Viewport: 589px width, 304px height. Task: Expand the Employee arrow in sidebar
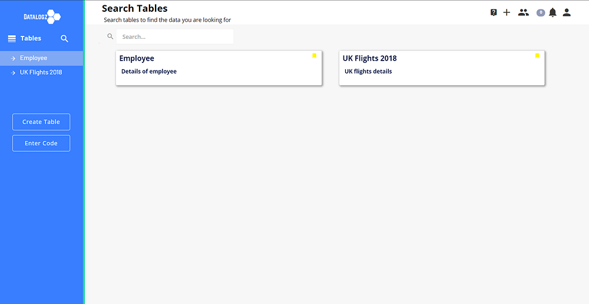pyautogui.click(x=13, y=58)
